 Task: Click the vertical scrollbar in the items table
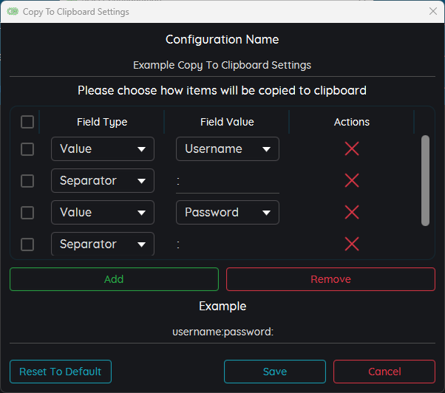click(x=425, y=180)
